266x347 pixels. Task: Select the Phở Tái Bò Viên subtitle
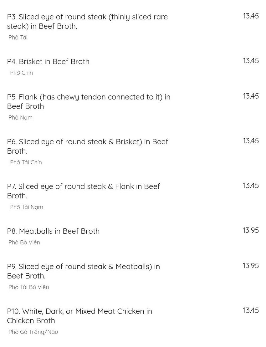[29, 287]
